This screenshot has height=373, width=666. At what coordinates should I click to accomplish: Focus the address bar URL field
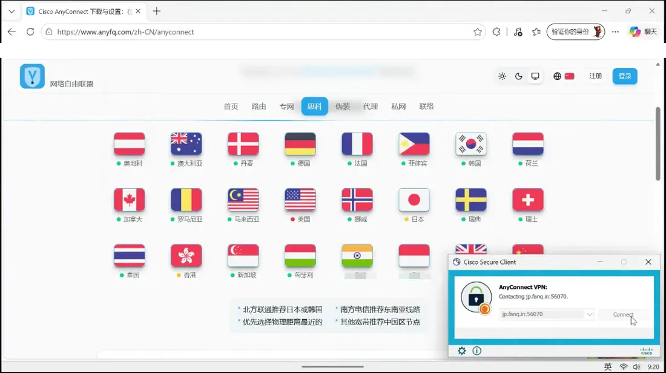263,32
